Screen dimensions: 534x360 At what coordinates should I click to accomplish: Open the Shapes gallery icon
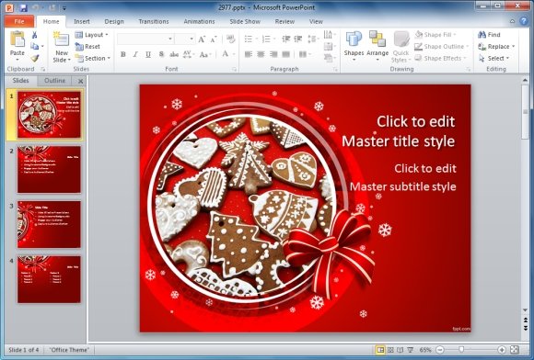(x=354, y=39)
